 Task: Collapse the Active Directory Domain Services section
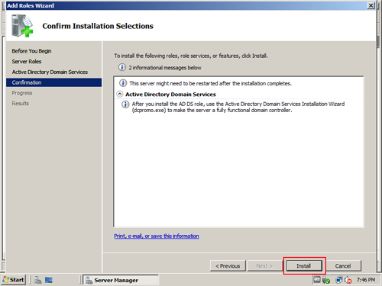[x=120, y=94]
